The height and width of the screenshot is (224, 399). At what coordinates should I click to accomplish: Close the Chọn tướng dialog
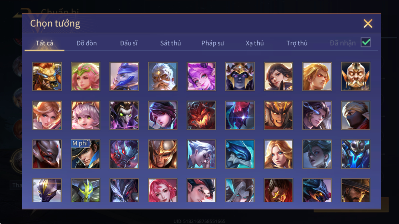tap(368, 23)
